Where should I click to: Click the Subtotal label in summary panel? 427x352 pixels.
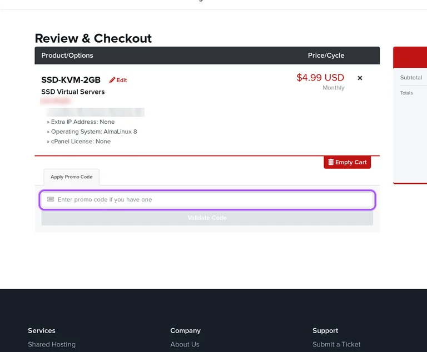(411, 78)
